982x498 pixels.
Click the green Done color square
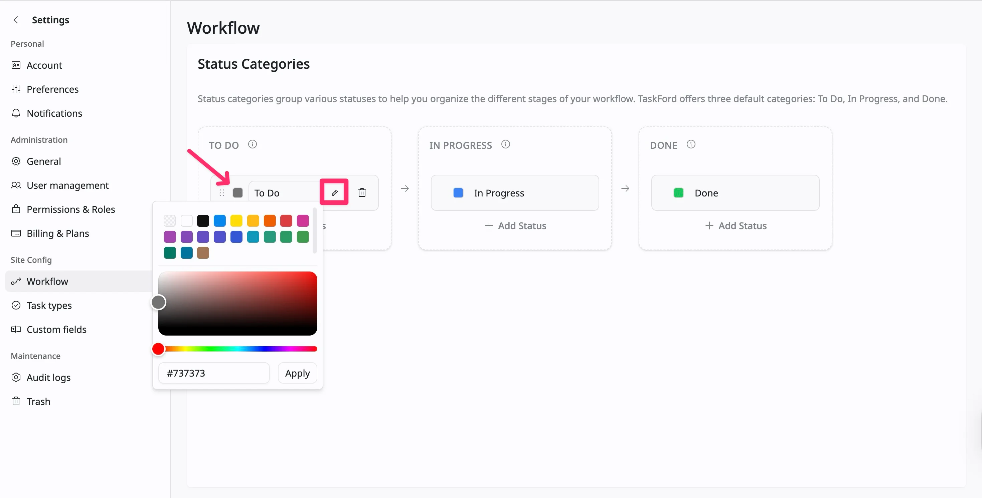click(679, 193)
